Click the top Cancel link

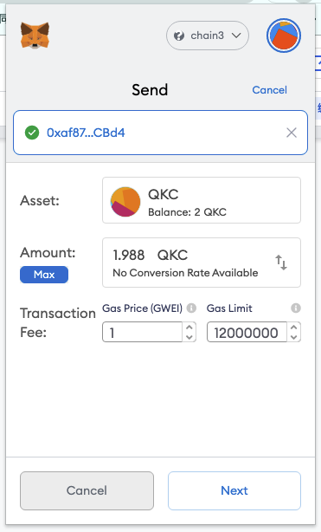[269, 90]
